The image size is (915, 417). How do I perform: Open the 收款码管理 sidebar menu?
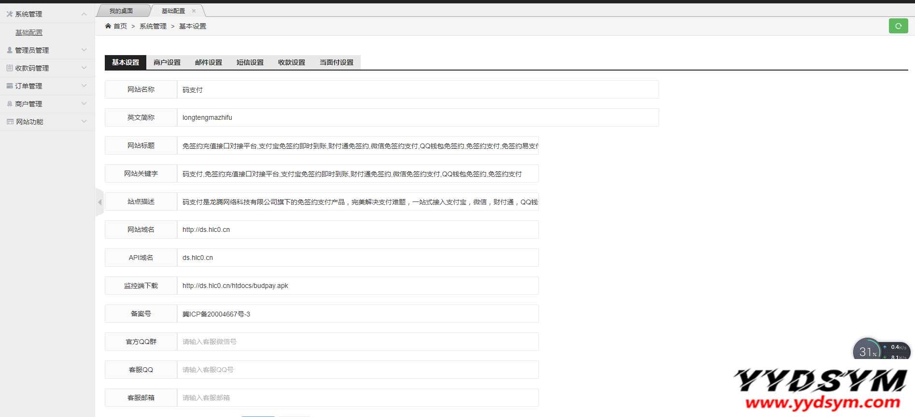47,68
